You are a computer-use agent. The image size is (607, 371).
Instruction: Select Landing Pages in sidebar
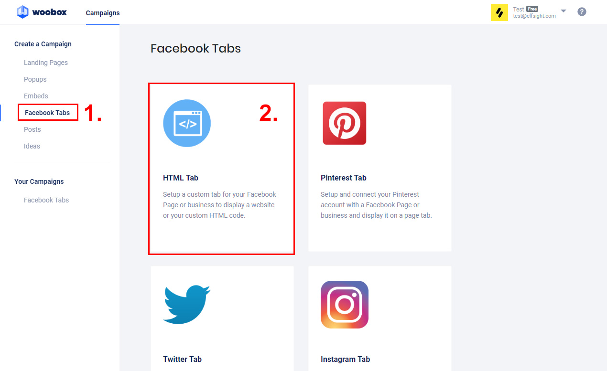coord(46,63)
